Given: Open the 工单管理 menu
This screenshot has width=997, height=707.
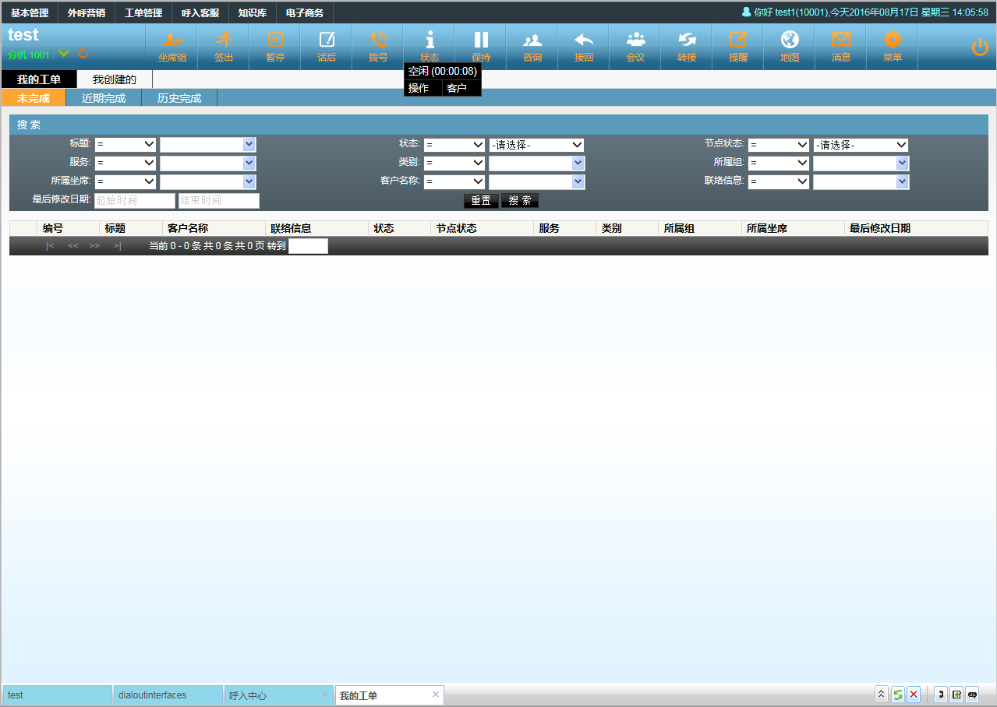Looking at the screenshot, I should [143, 13].
